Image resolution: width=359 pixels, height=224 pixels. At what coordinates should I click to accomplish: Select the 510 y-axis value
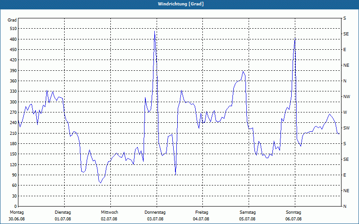[13, 29]
